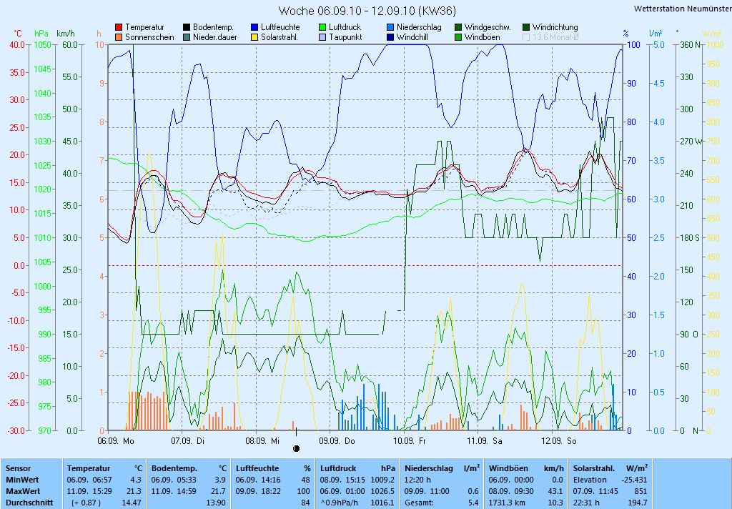
Task: Click the moon phase icon below the axis
Action: pos(296,448)
